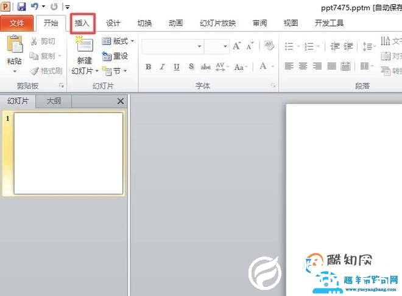Click the Decrease Font Size icon

click(250, 46)
